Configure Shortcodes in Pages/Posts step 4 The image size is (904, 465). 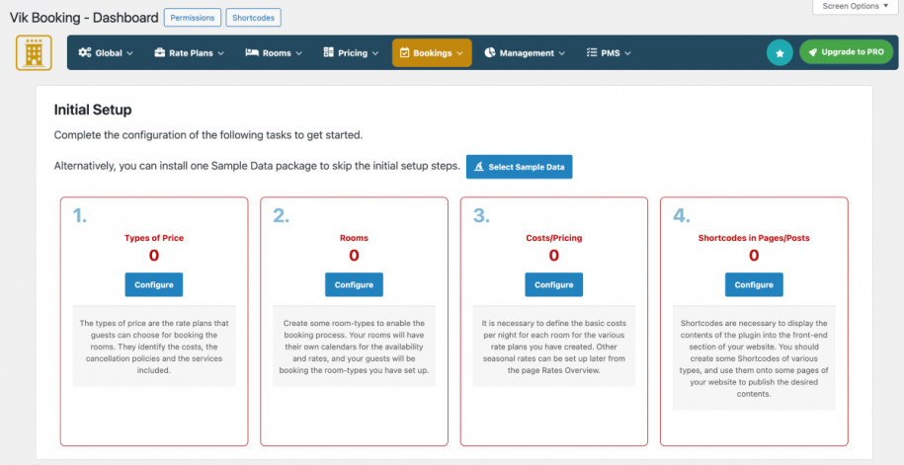coord(754,284)
